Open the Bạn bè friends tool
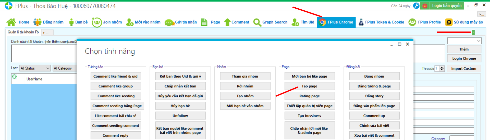 78,22
